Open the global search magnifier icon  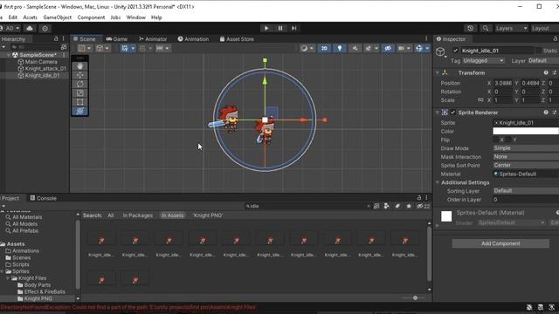[486, 28]
